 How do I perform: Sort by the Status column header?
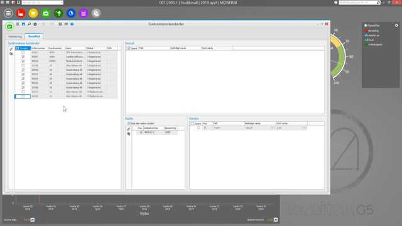[x=96, y=48]
